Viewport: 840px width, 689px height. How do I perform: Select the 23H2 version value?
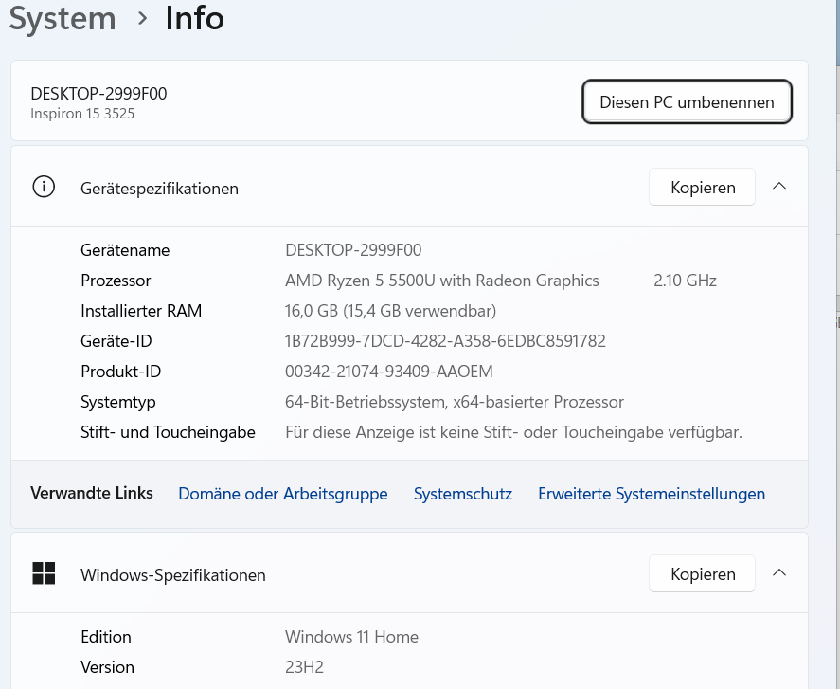click(304, 667)
